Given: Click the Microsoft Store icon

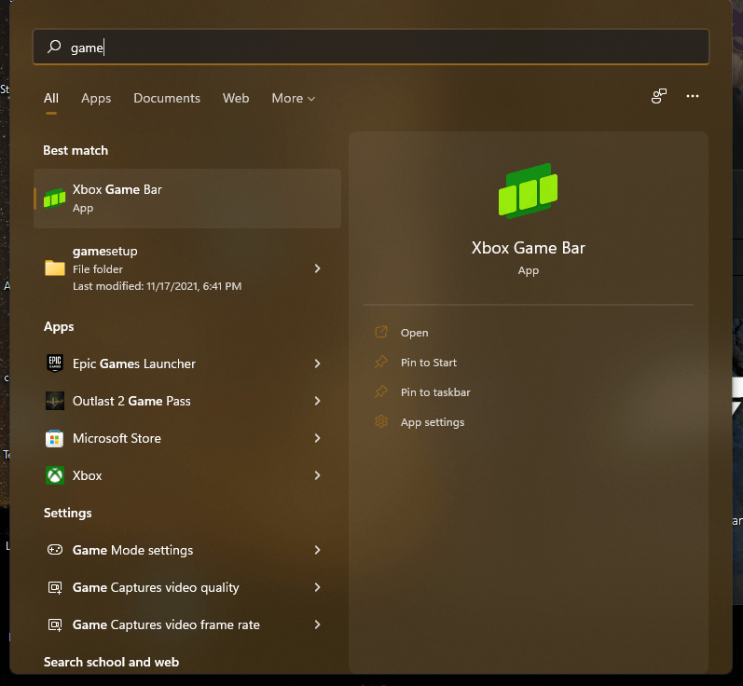Looking at the screenshot, I should [54, 438].
